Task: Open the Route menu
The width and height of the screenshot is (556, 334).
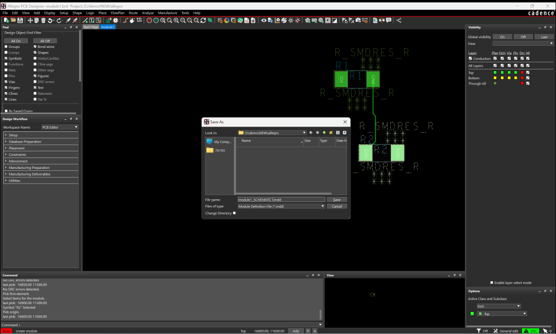Action: pyautogui.click(x=133, y=13)
